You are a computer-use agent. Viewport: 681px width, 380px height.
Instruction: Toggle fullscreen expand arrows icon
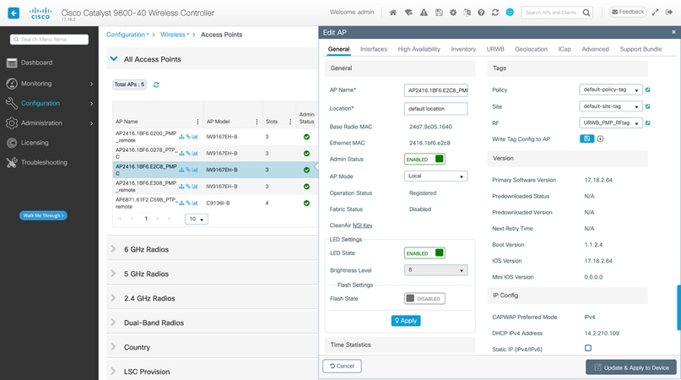655,12
